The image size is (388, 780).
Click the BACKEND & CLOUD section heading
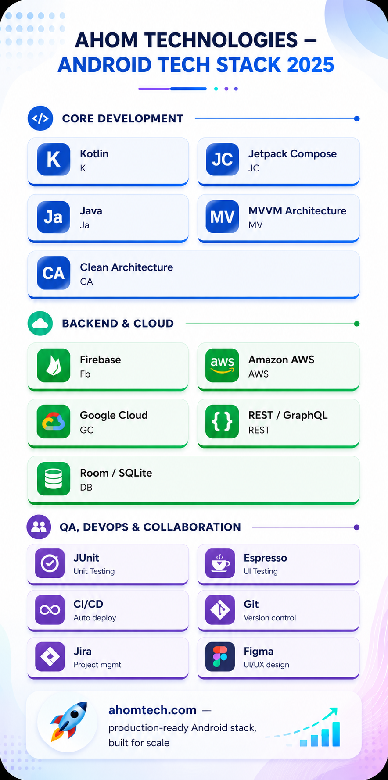pos(118,324)
